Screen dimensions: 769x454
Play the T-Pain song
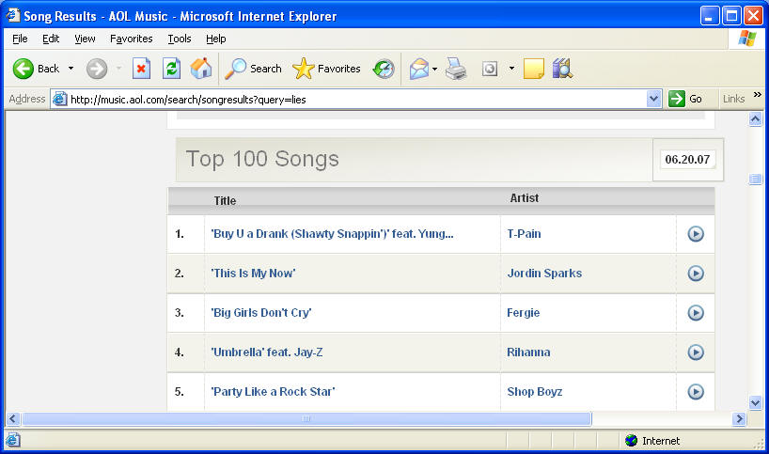tap(696, 234)
